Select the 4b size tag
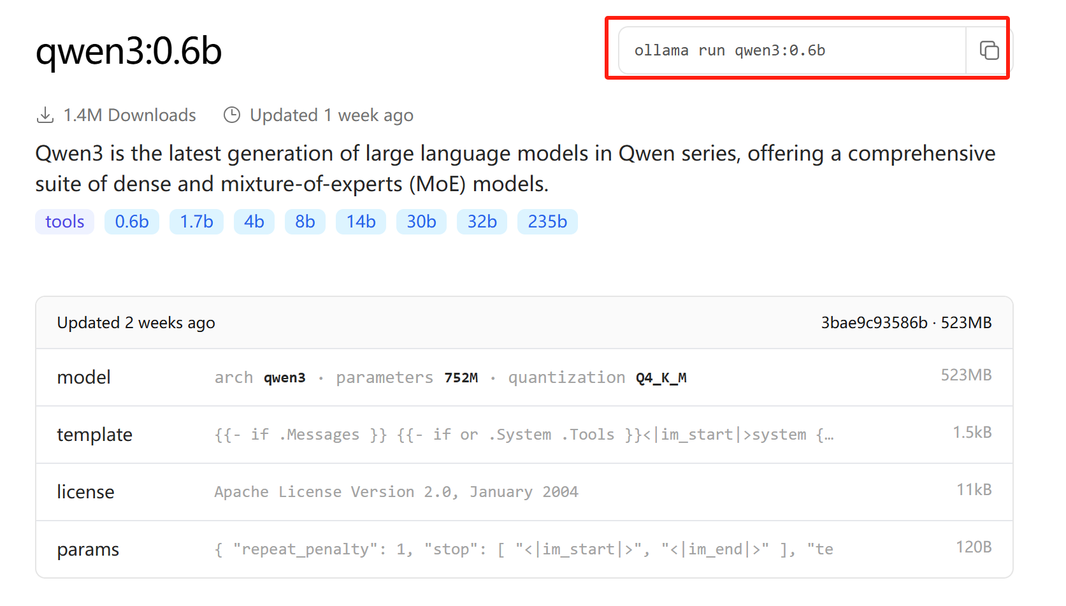 (x=254, y=222)
